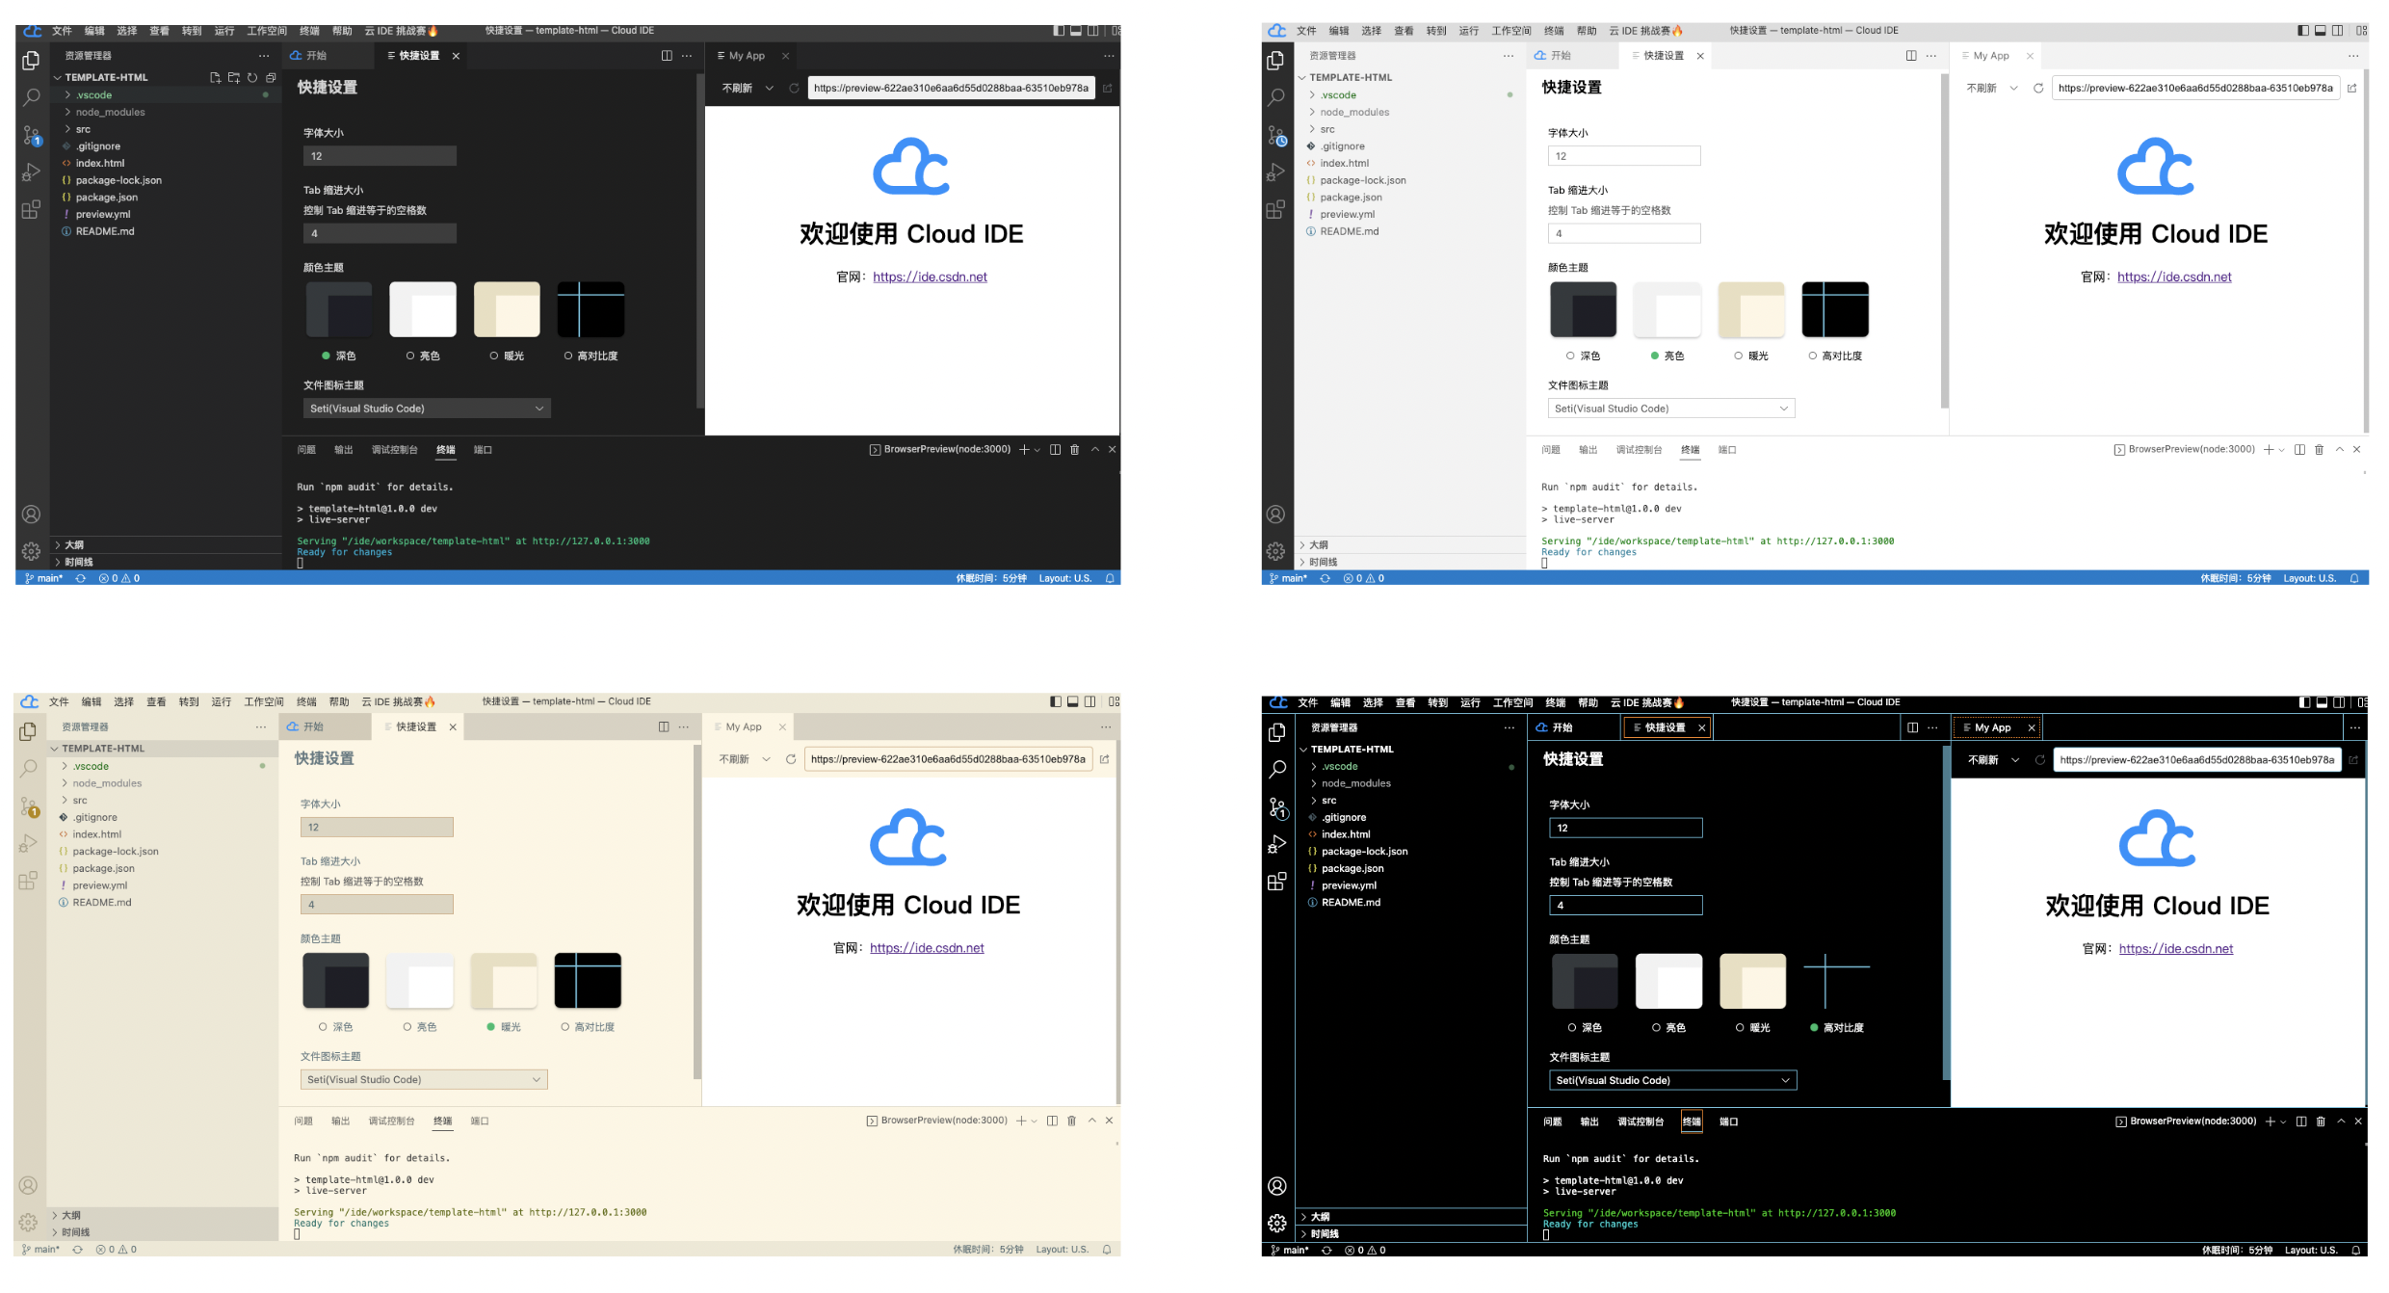Screen dimensions: 2389x1293
Task: Split terminal icon in dark theme window
Action: 1056,450
